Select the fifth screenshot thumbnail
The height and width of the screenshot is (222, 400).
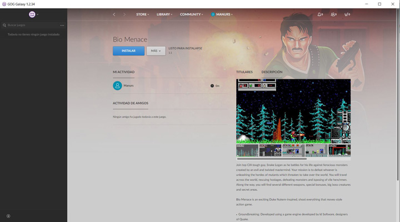(339, 150)
